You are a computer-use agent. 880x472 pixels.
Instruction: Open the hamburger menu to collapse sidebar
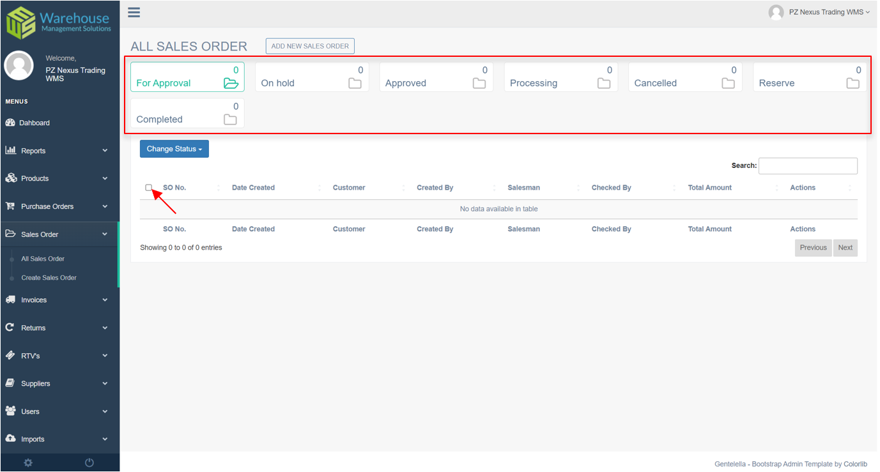click(134, 12)
